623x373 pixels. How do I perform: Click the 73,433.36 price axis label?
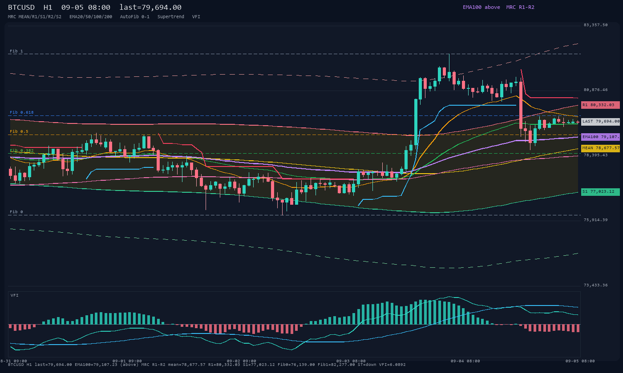pyautogui.click(x=595, y=285)
